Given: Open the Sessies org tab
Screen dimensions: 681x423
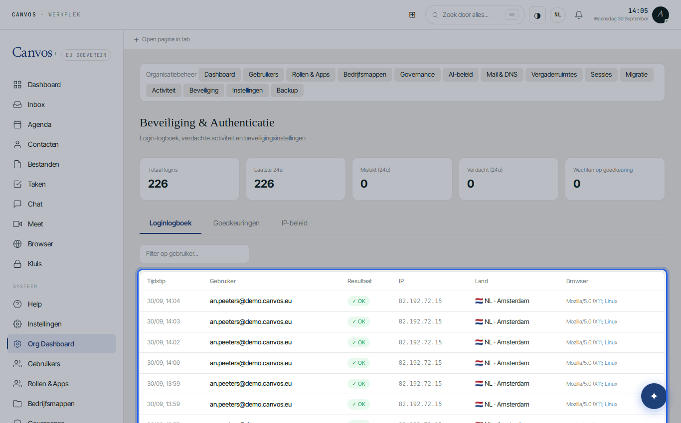Looking at the screenshot, I should click(x=601, y=75).
